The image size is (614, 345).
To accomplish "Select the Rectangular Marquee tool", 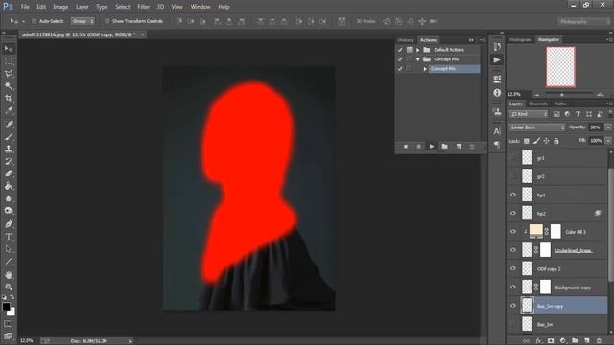I will (9, 61).
